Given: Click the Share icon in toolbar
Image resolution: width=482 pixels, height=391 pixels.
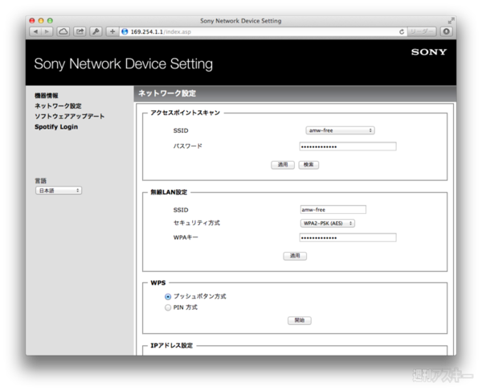Looking at the screenshot, I should pyautogui.click(x=80, y=31).
